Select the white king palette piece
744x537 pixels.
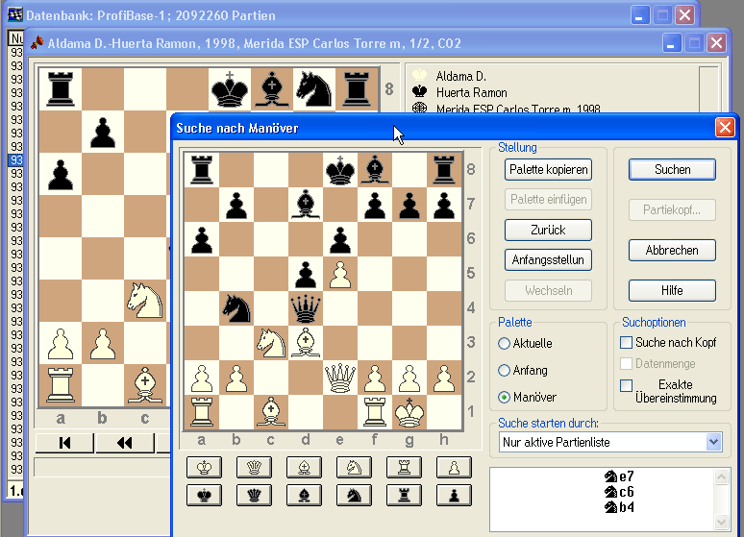click(204, 468)
